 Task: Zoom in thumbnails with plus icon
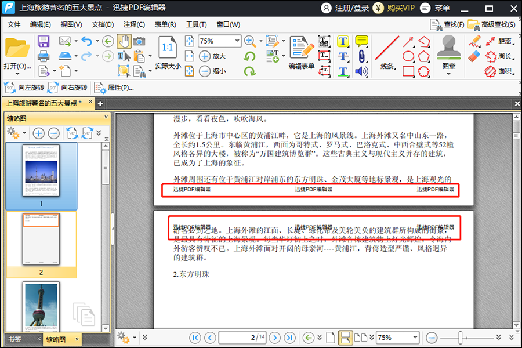click(x=39, y=133)
